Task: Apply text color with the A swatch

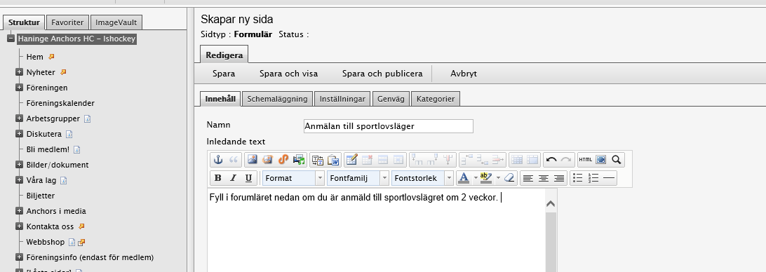Action: coord(464,178)
